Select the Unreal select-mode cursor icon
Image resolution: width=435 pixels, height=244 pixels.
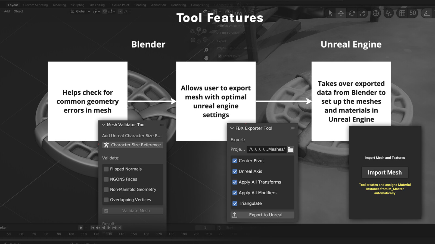click(x=330, y=13)
